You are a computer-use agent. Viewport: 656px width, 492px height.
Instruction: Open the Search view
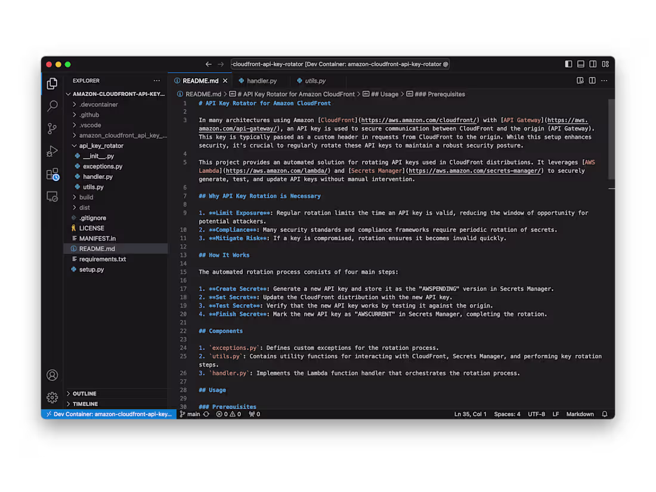tap(52, 106)
